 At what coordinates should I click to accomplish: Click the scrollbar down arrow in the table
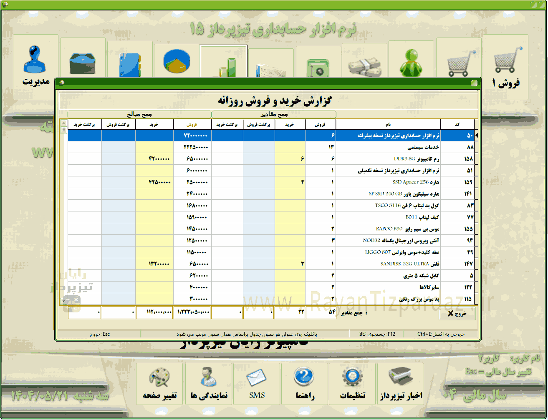[x=64, y=301]
